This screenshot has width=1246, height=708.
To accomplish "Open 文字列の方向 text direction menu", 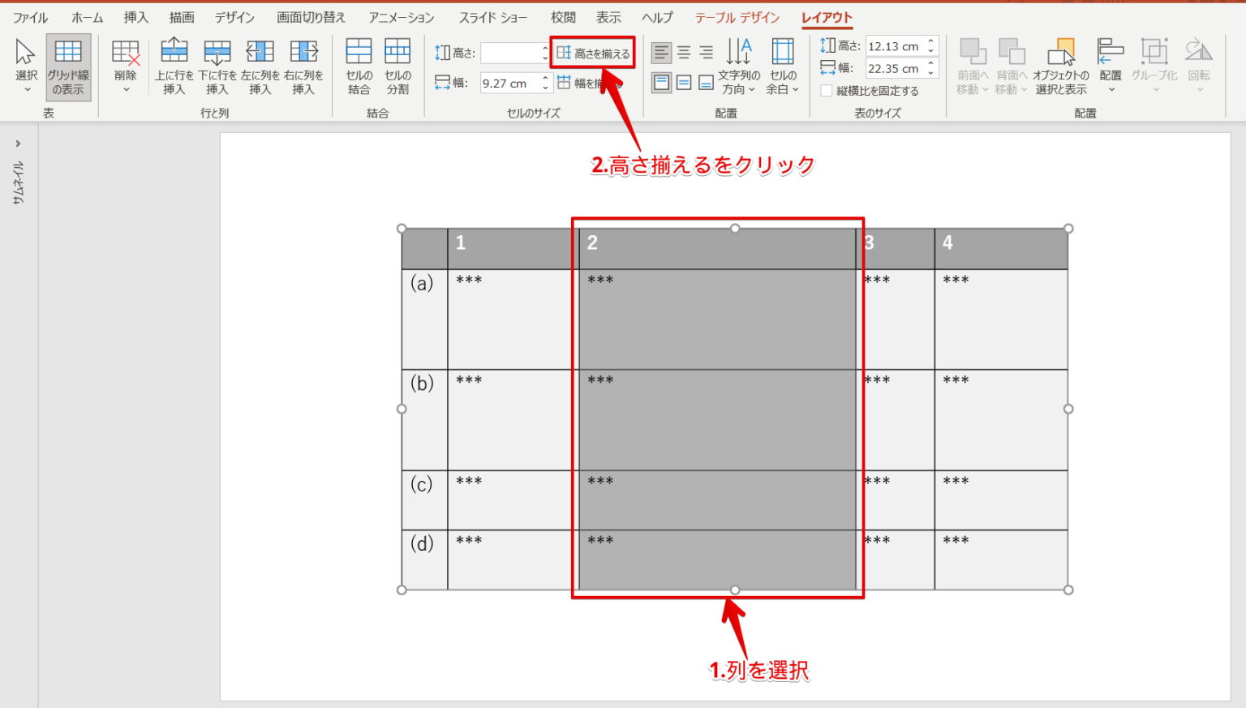I will 738,67.
